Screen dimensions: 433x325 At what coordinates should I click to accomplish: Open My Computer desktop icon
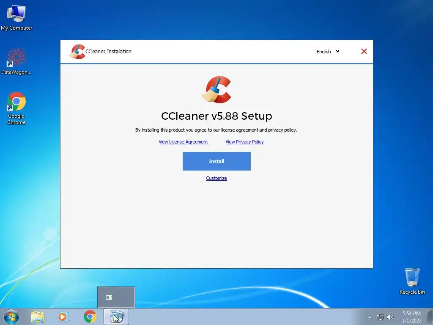coord(16,17)
